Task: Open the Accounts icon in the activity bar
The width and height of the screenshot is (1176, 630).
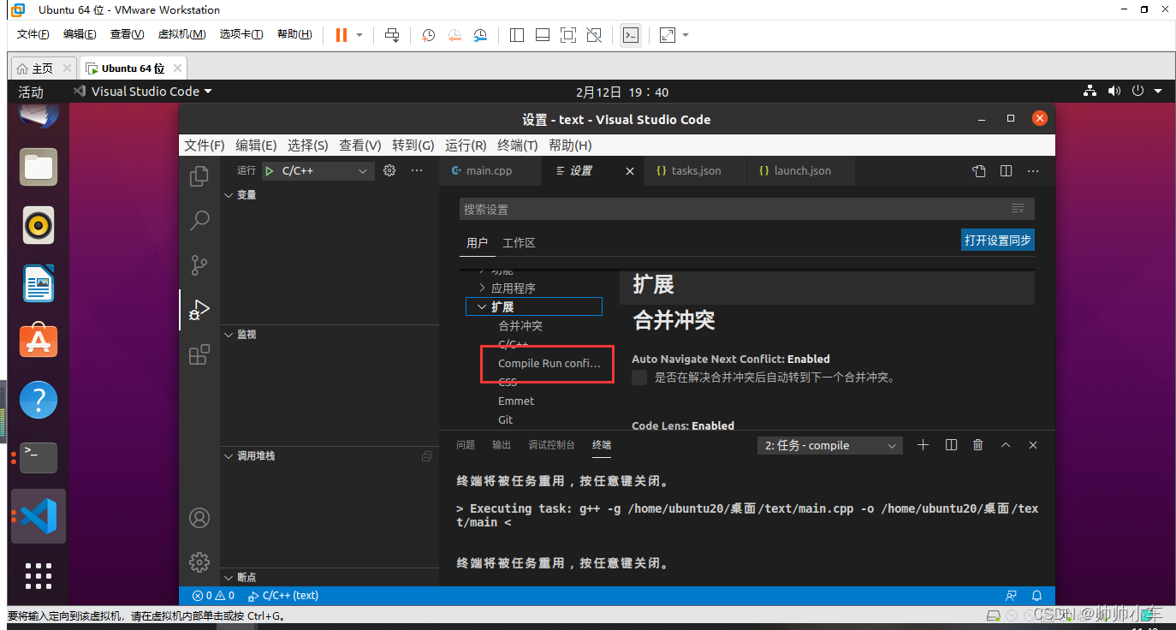Action: click(199, 518)
